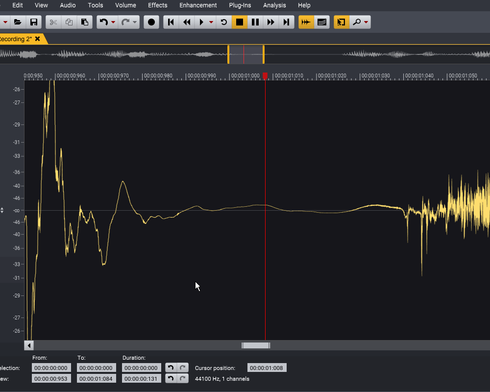Click the left handle of overview range
The image size is (490, 392).
228,54
